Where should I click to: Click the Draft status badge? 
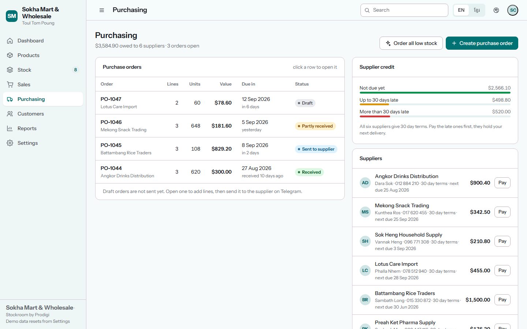pyautogui.click(x=305, y=103)
